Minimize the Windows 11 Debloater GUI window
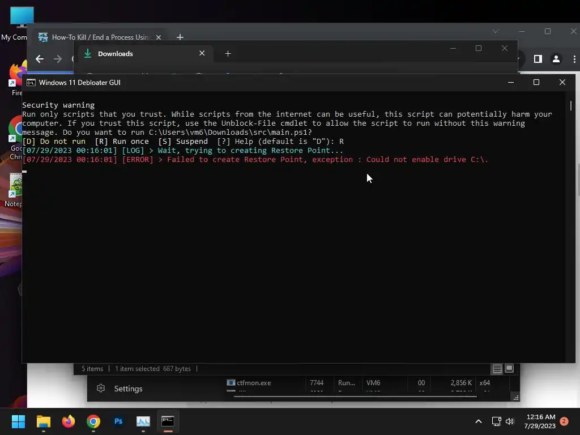 click(511, 83)
